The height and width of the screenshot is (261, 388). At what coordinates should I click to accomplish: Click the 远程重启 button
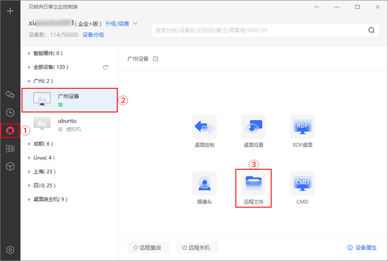148,248
